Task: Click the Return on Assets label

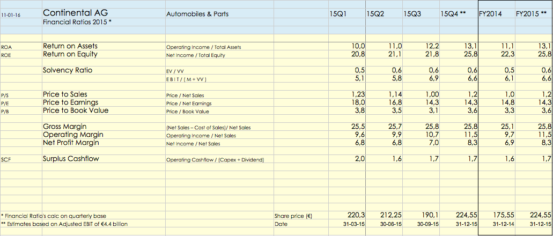Action: pos(70,46)
